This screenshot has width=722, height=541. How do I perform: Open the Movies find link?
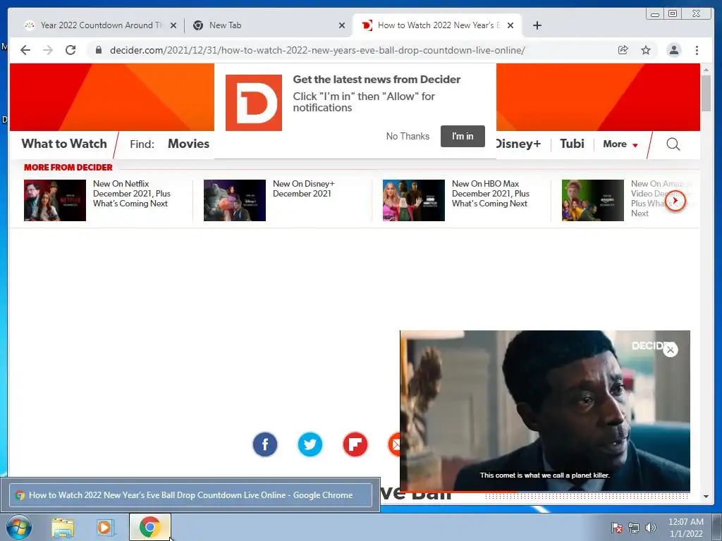click(188, 144)
